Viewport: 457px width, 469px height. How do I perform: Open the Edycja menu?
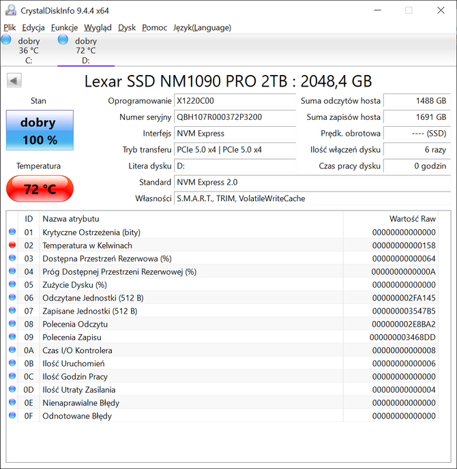click(x=33, y=27)
